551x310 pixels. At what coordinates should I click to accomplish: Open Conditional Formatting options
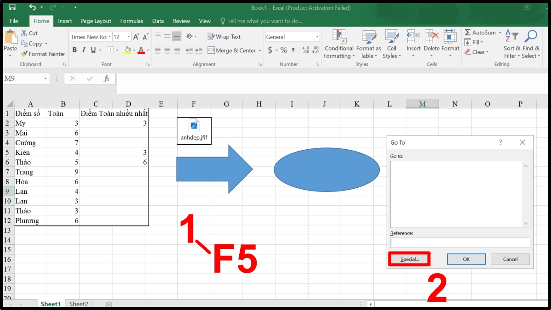click(x=338, y=44)
